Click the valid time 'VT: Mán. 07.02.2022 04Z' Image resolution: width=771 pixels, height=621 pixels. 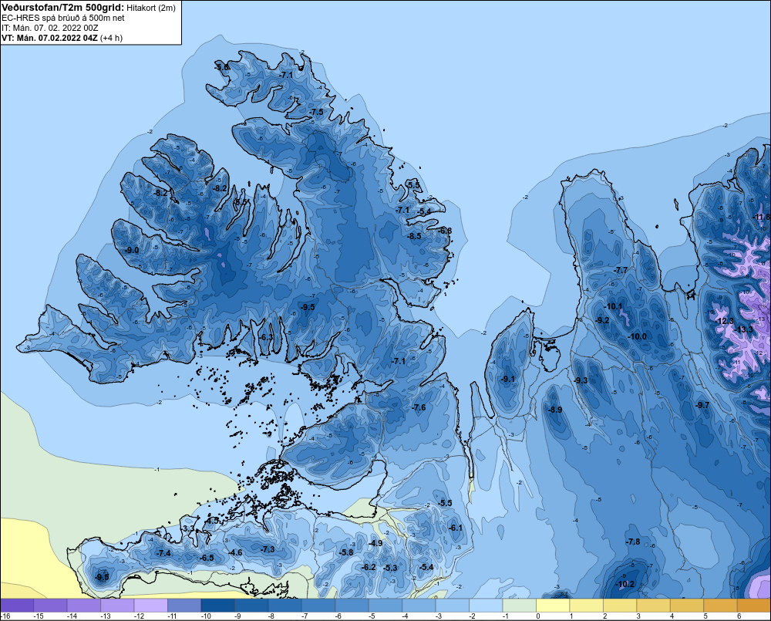(x=49, y=38)
